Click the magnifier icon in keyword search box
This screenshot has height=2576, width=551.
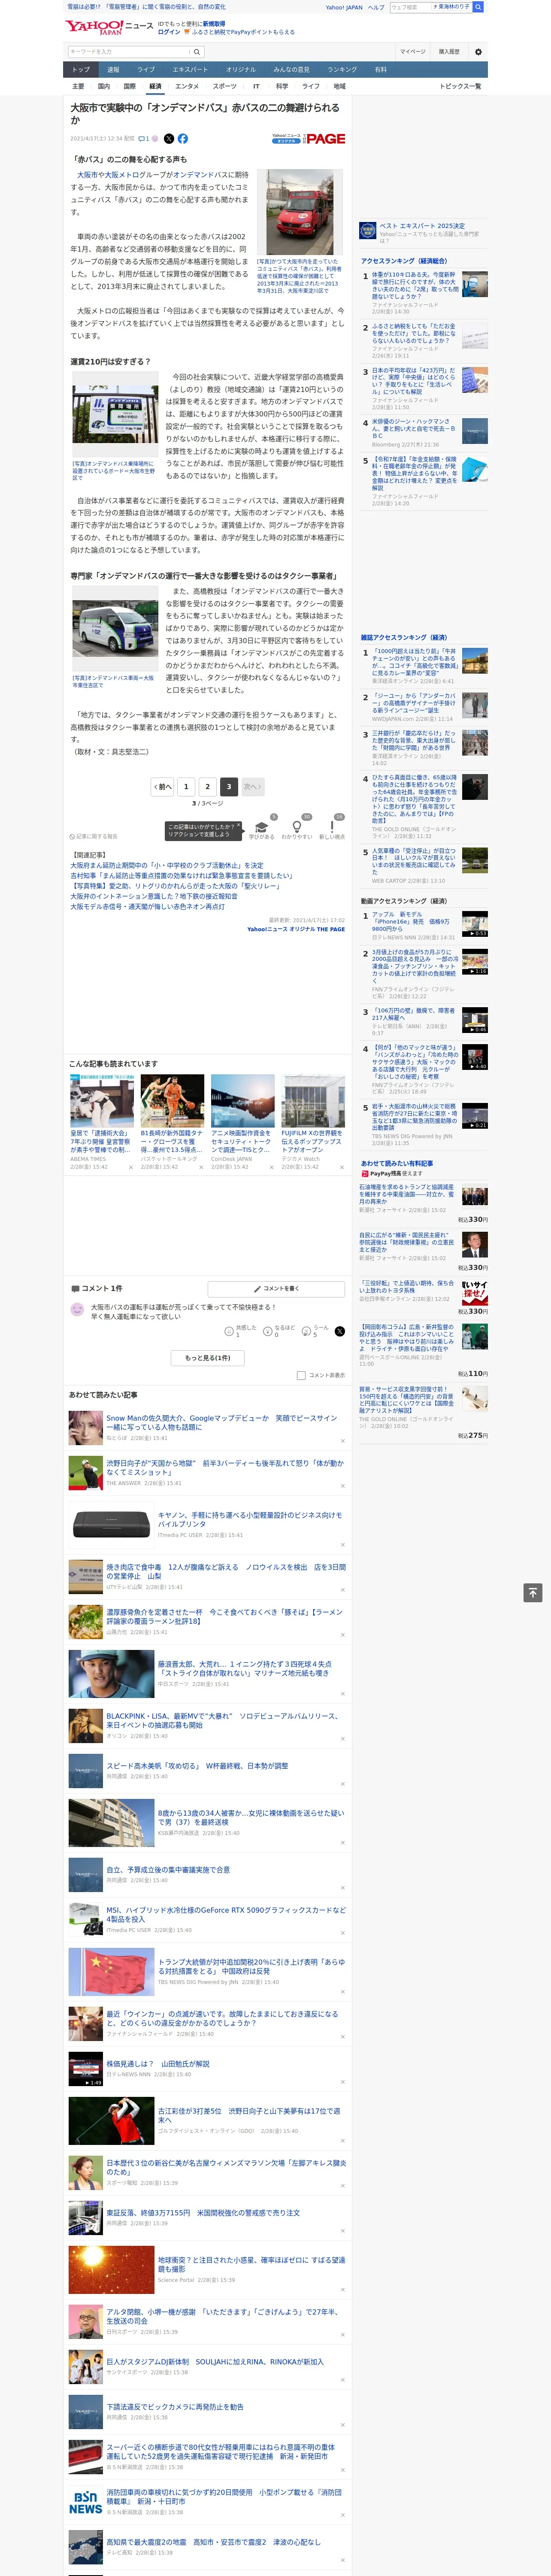pos(197,52)
